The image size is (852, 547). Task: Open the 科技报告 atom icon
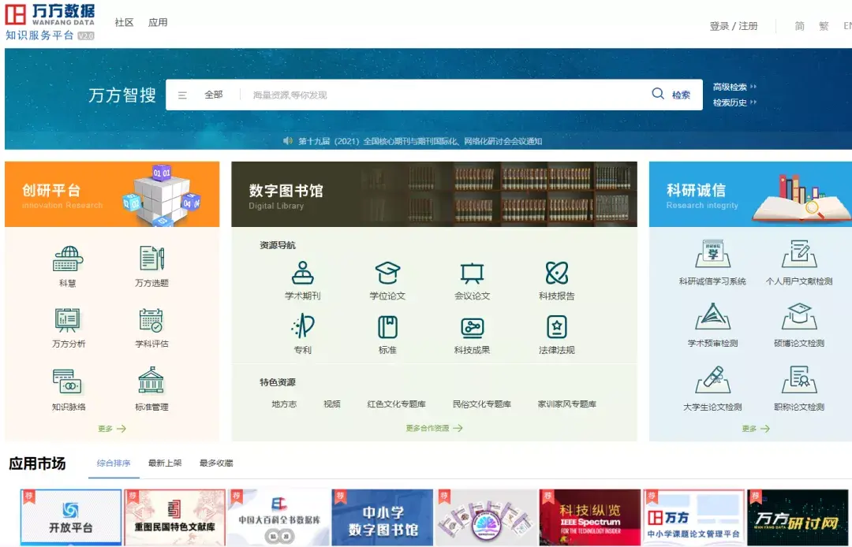557,273
